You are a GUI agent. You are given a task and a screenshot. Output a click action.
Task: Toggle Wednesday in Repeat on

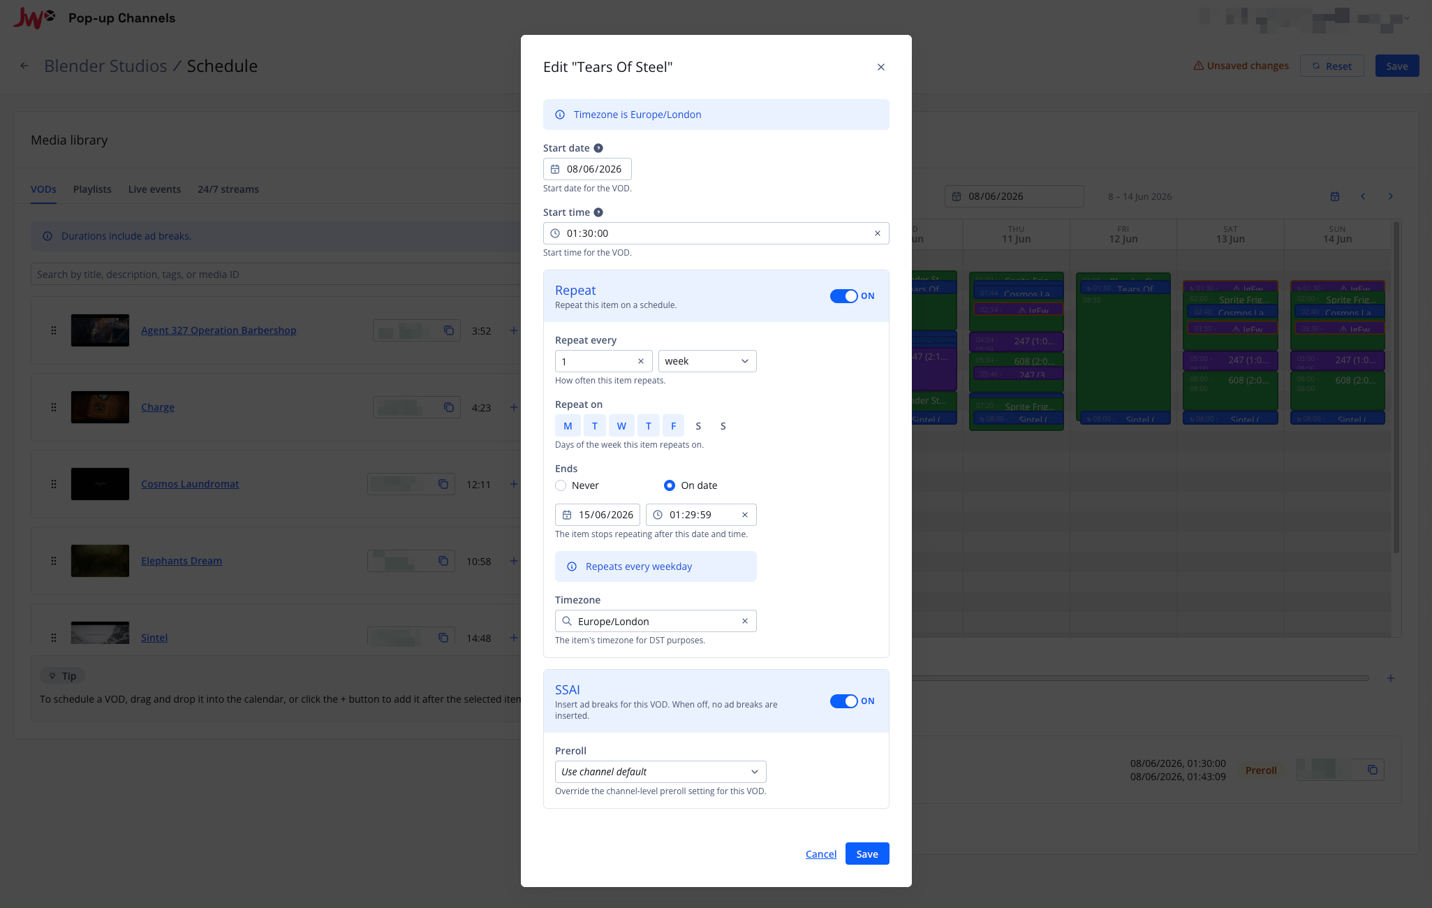tap(621, 426)
